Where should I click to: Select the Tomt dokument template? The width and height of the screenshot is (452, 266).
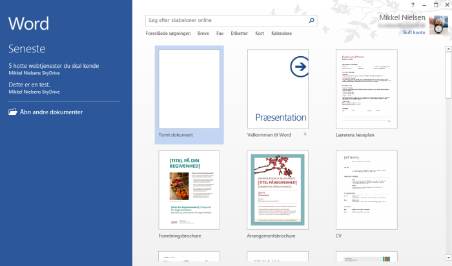coord(189,94)
